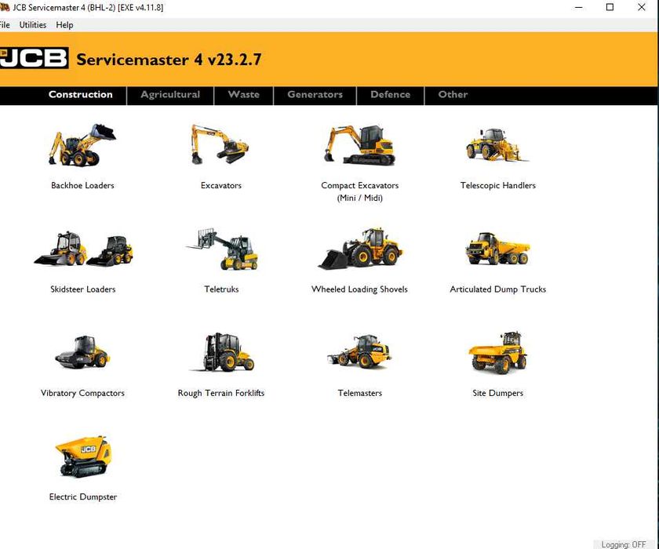Open the Backhoe Loaders machine icon
The width and height of the screenshot is (659, 549).
[x=82, y=144]
